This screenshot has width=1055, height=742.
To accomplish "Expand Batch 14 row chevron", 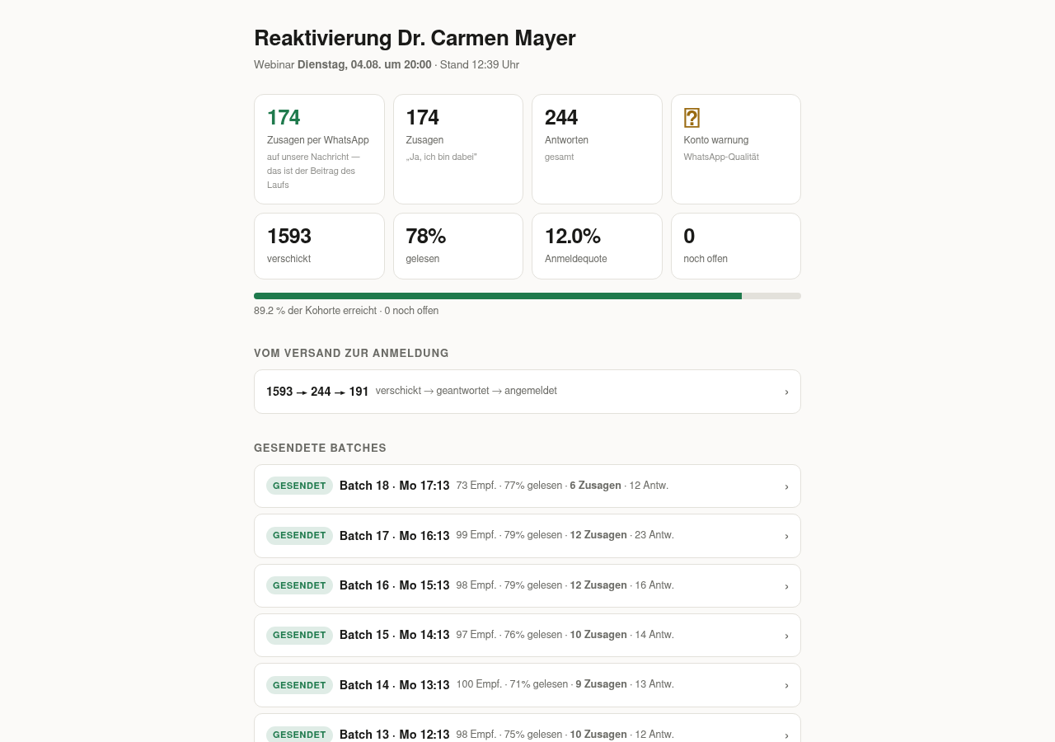I will tap(786, 685).
